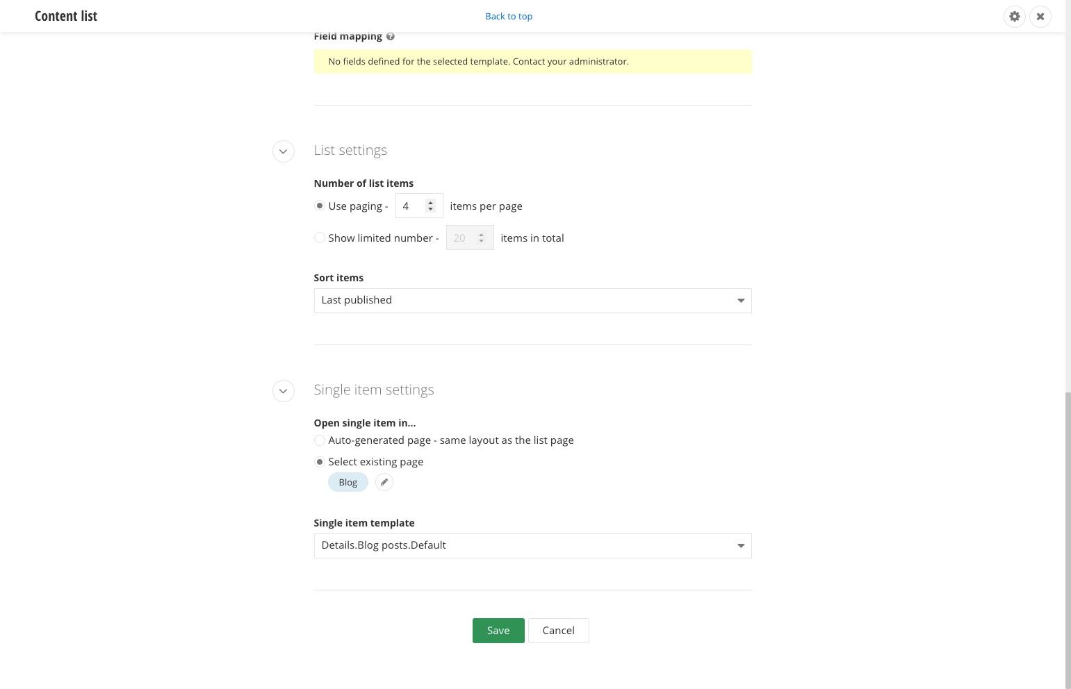The height and width of the screenshot is (689, 1071).
Task: Open the gear settings icon
Action: [x=1015, y=16]
